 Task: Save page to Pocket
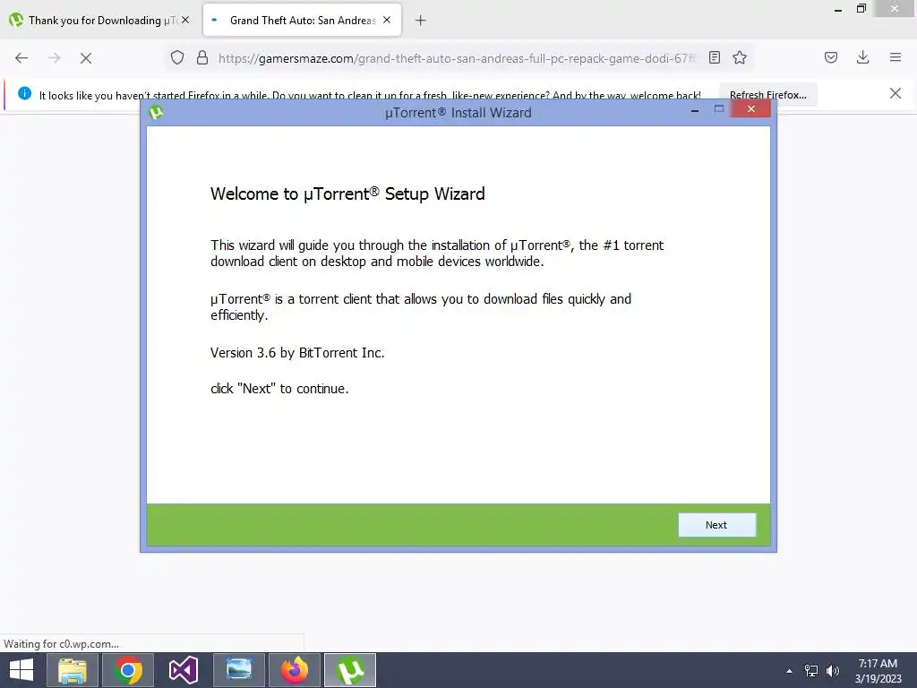pyautogui.click(x=831, y=57)
